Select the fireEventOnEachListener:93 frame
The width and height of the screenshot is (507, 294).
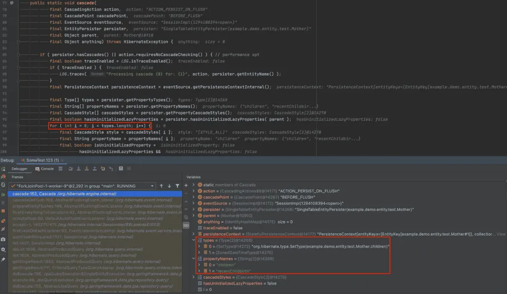click(95, 231)
